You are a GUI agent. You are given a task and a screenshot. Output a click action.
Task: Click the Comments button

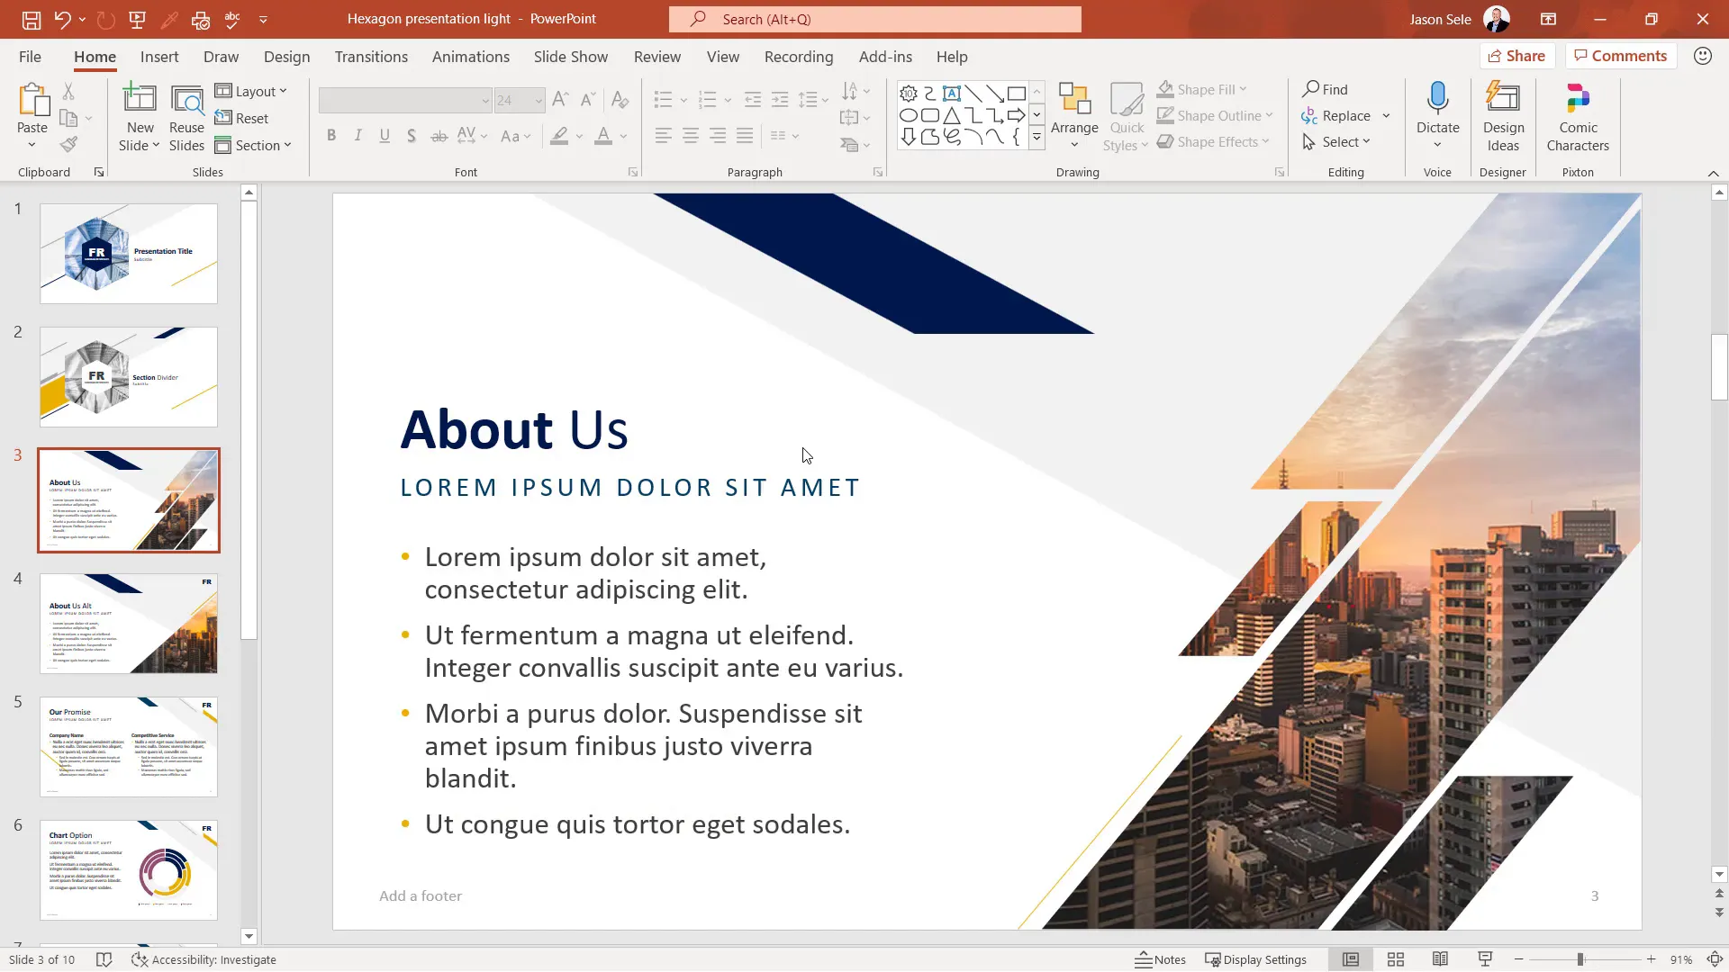click(x=1620, y=56)
